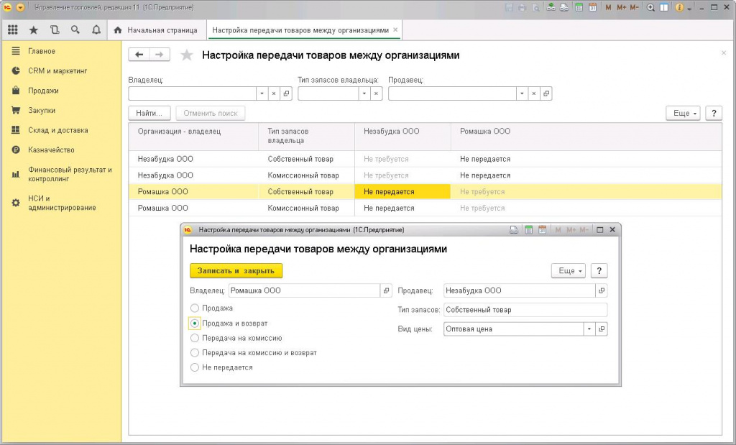Open the Еще menu in dialog
Image resolution: width=736 pixels, height=445 pixels.
pos(569,271)
